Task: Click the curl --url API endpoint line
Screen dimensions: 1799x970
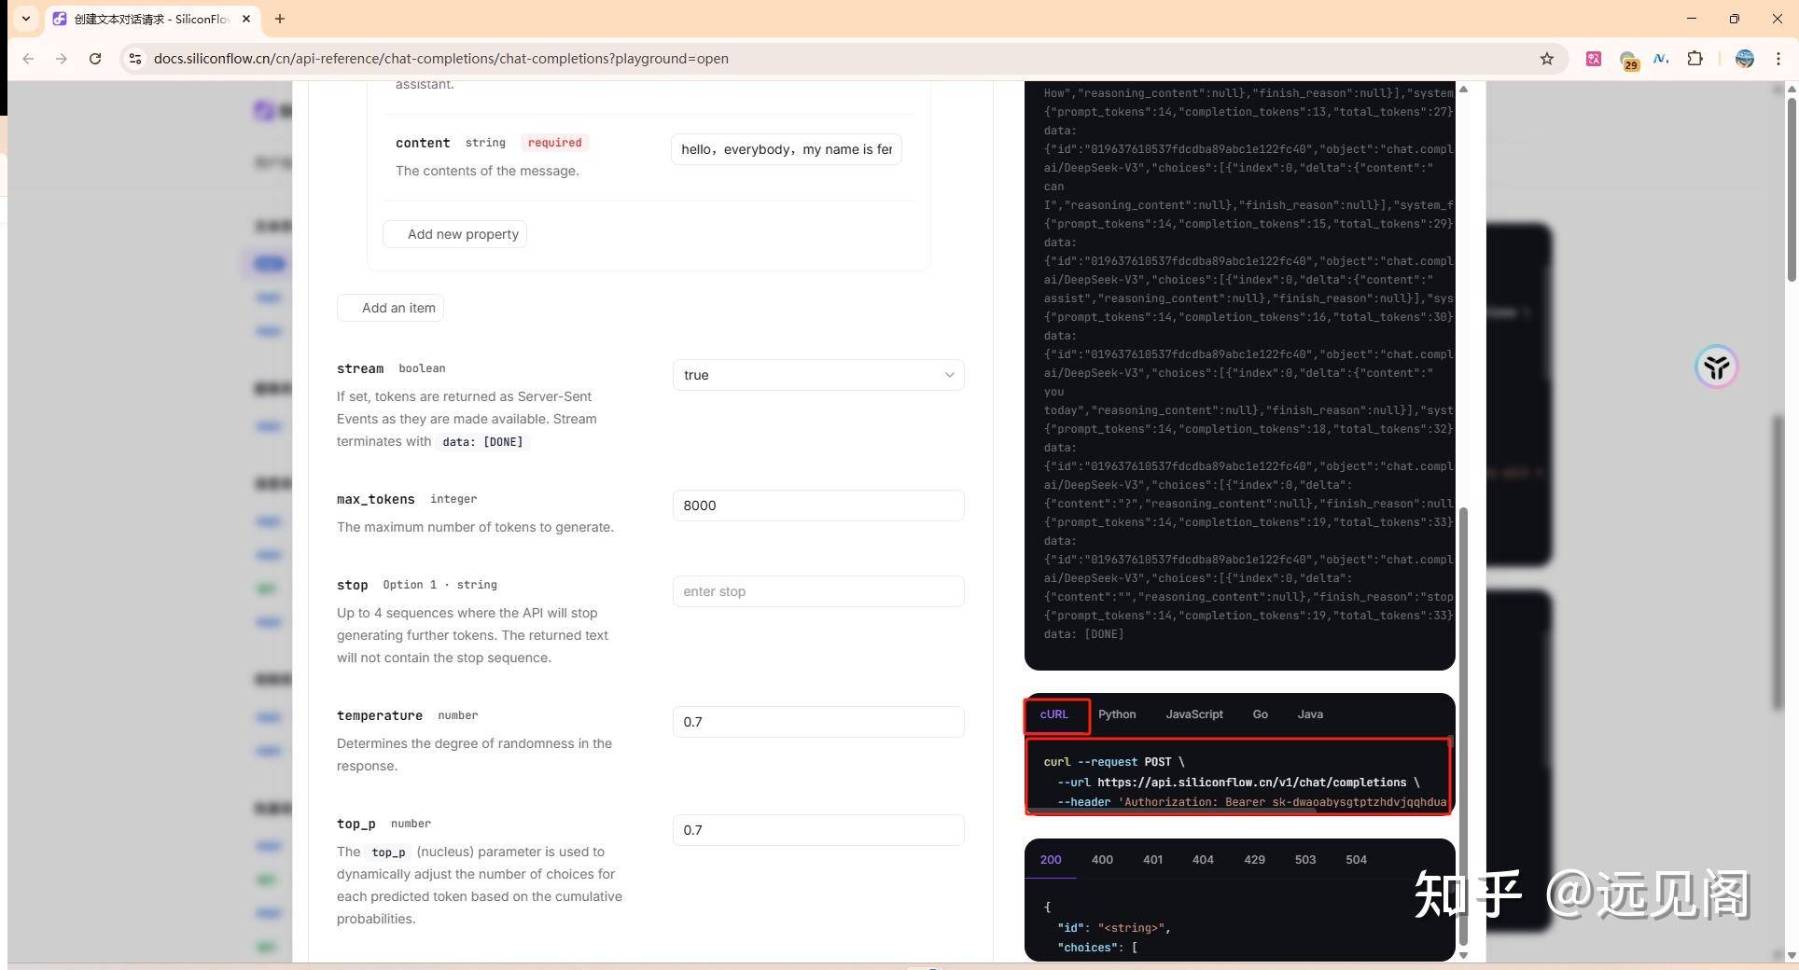Action: [1237, 783]
